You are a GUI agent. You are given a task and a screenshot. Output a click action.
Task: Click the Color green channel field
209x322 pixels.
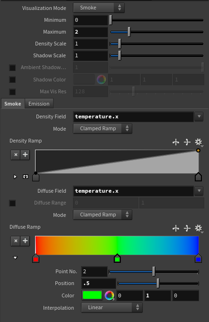(x=158, y=295)
